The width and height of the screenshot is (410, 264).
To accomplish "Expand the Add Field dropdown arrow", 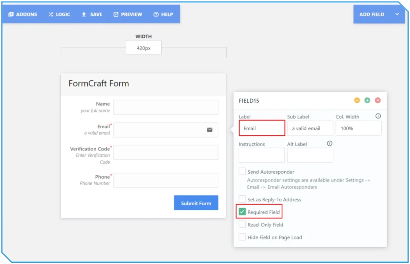I will pyautogui.click(x=397, y=14).
